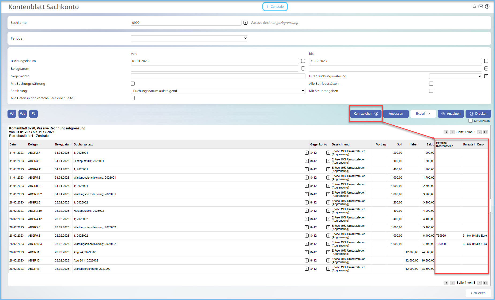Open the help question mark icon

click(x=487, y=7)
